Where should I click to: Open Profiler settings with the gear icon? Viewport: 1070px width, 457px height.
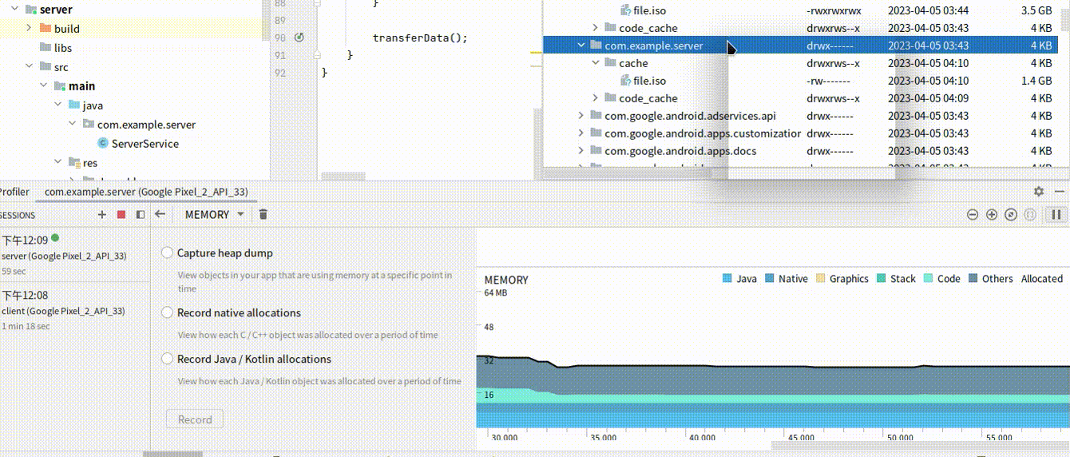coord(1039,192)
